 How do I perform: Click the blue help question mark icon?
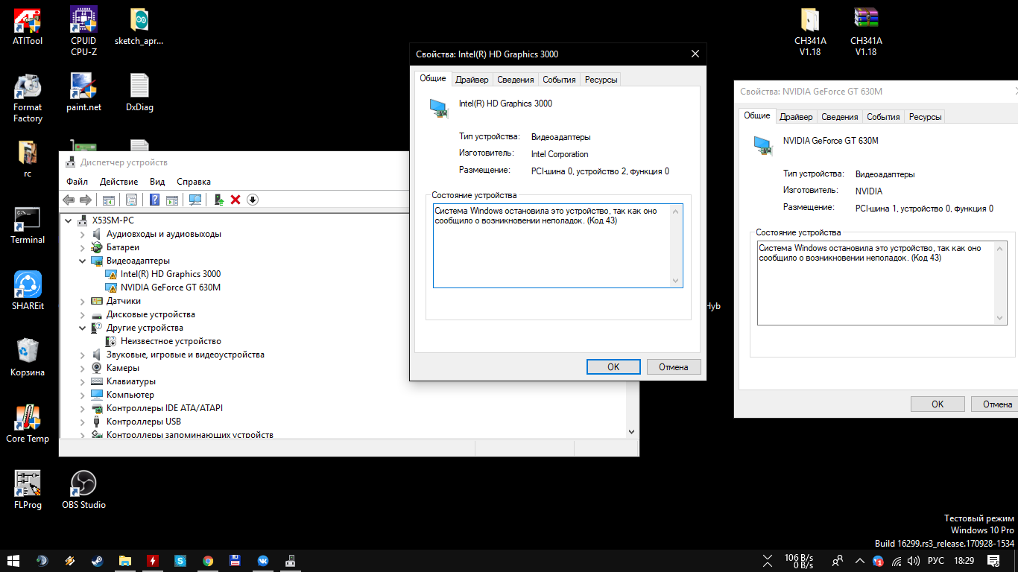click(x=155, y=200)
